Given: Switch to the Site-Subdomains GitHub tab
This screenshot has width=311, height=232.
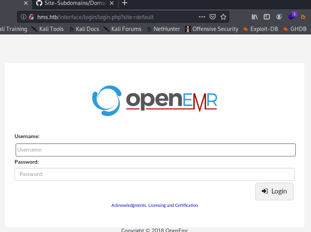Looking at the screenshot, I should point(75,3).
